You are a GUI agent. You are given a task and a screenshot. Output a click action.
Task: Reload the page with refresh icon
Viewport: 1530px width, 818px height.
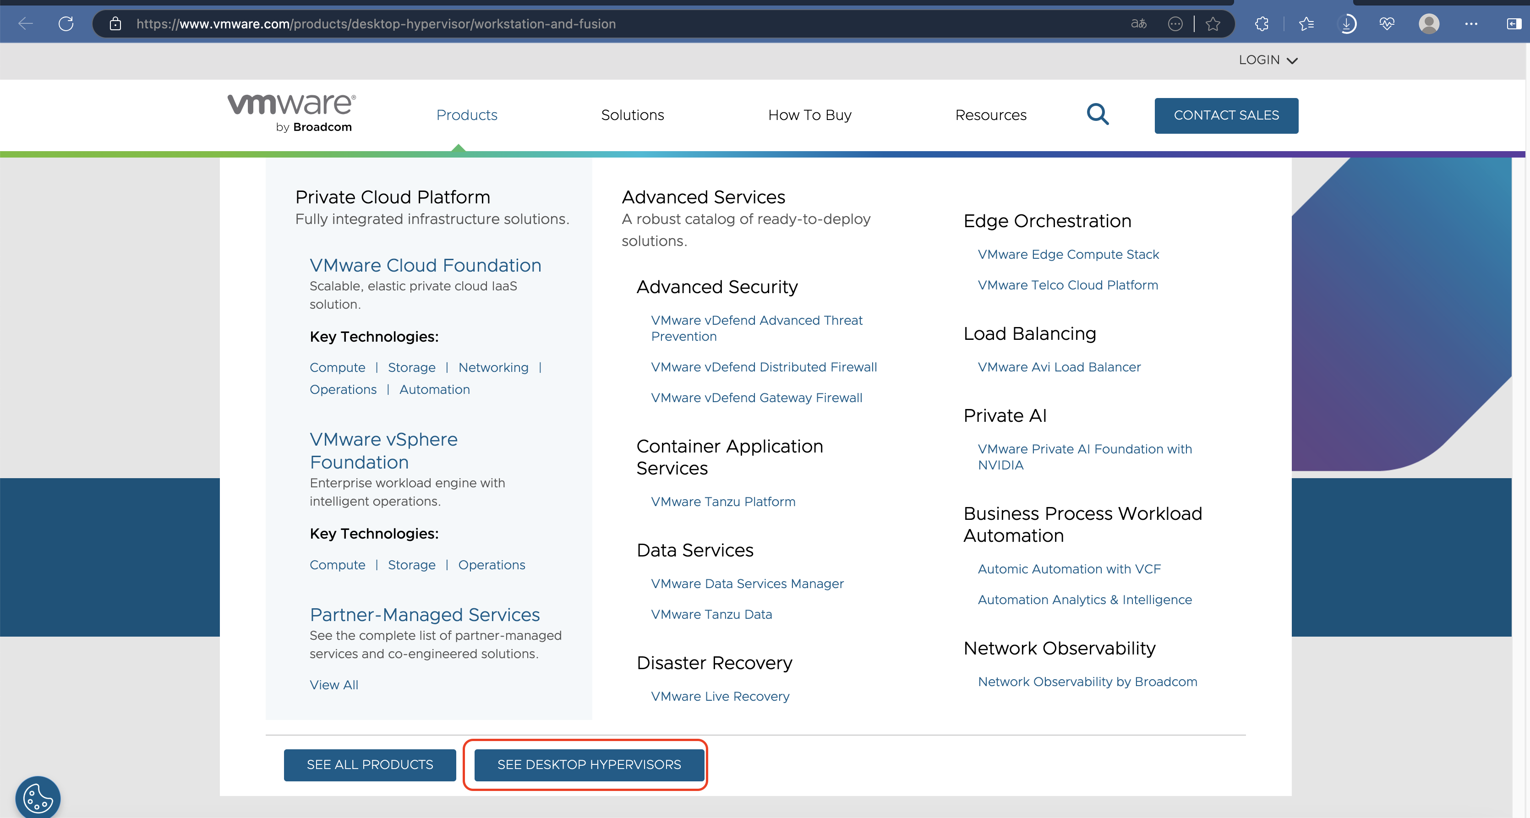tap(66, 24)
